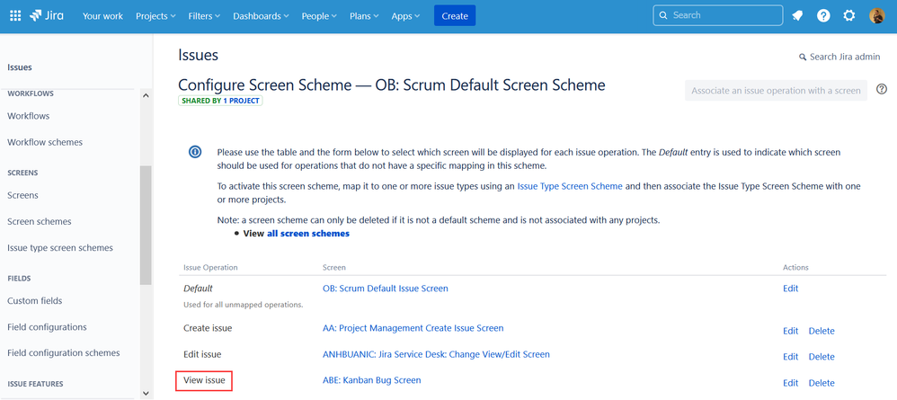This screenshot has width=897, height=400.
Task: Edit the Create issue mapping
Action: point(791,331)
